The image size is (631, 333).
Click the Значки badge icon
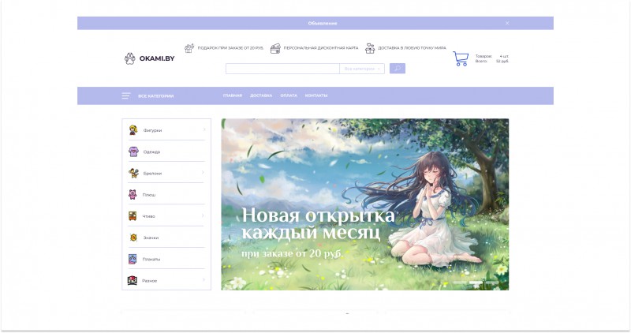[x=133, y=238]
